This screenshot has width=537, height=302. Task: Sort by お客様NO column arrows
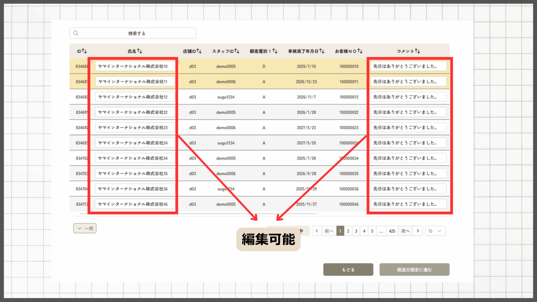click(x=360, y=51)
